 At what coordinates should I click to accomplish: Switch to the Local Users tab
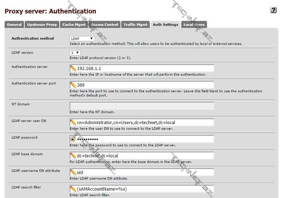point(194,25)
